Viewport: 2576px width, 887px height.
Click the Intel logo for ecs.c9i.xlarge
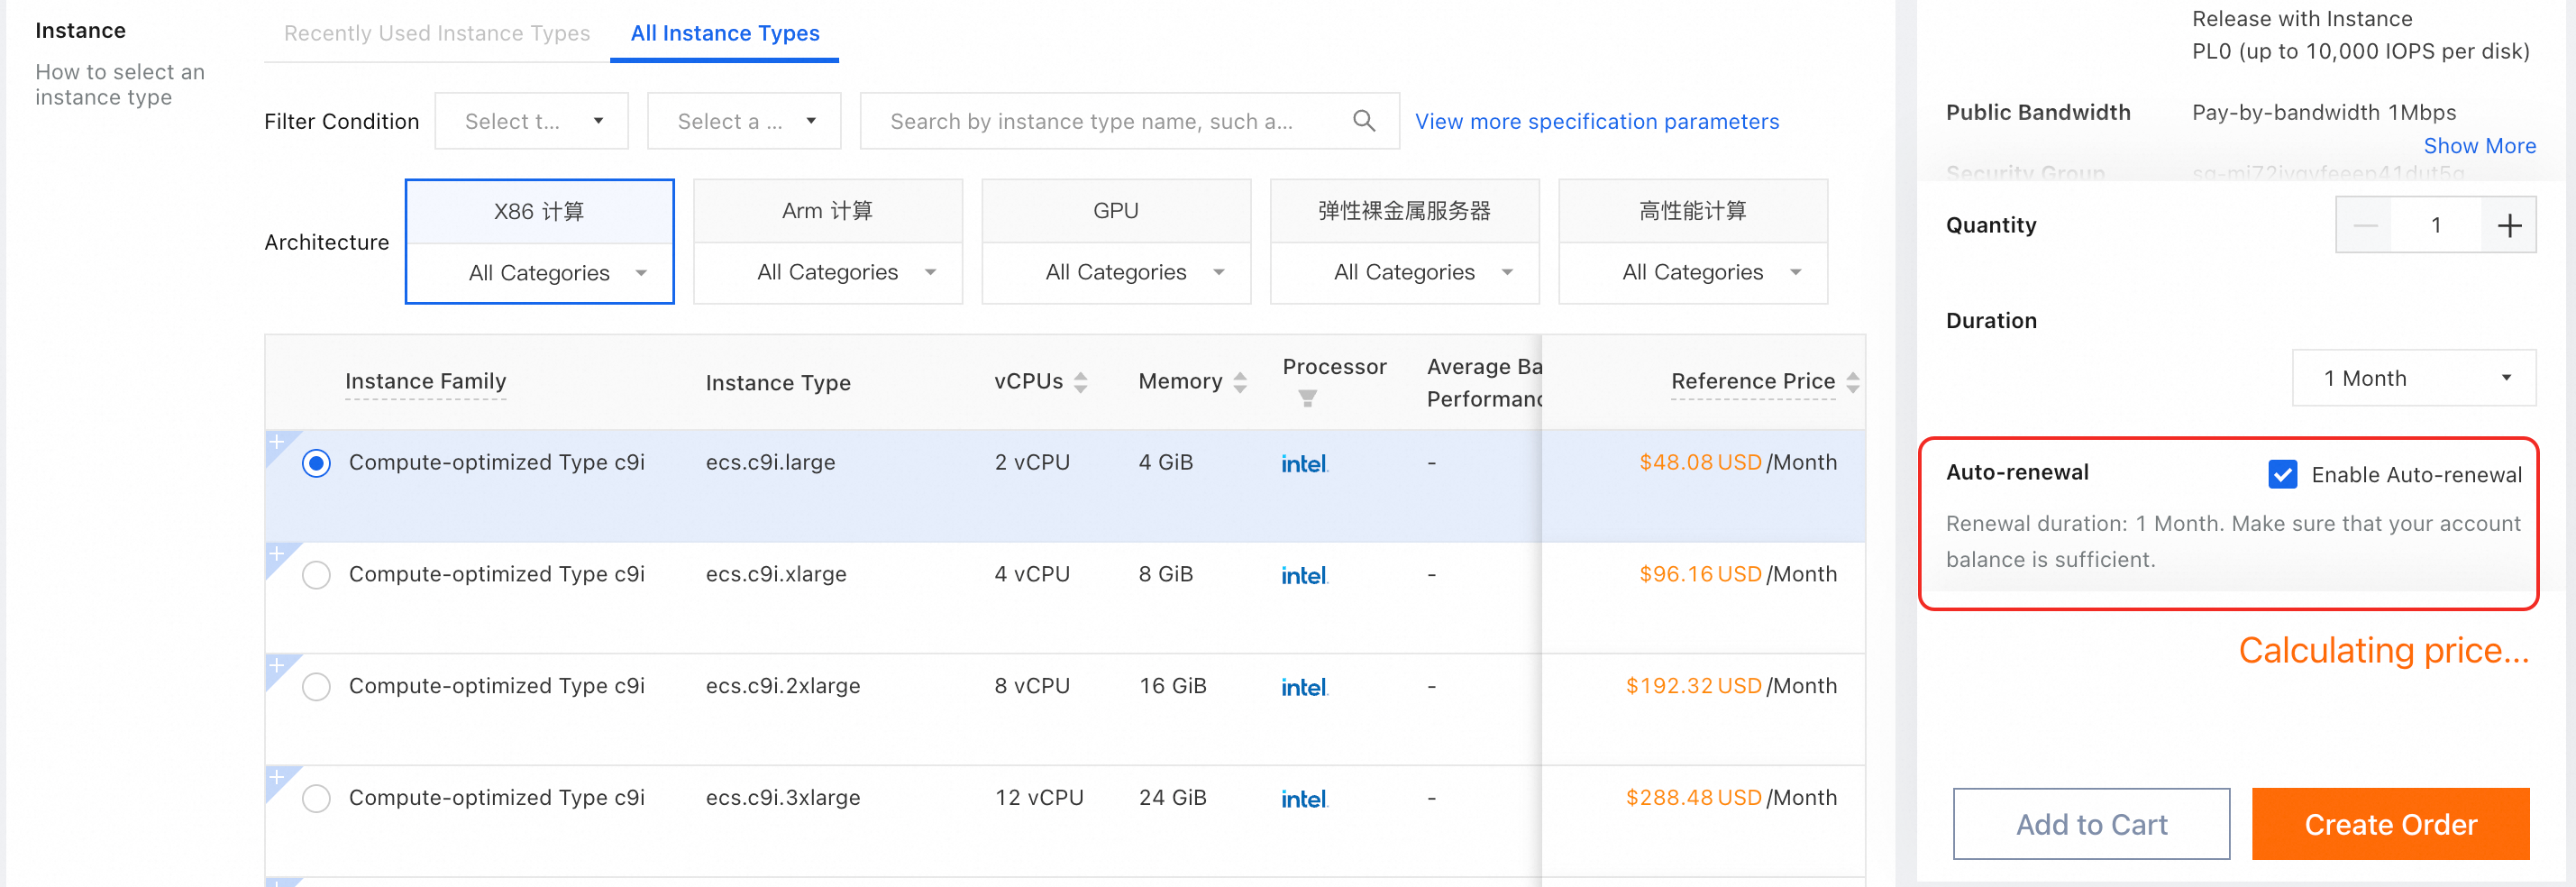pyautogui.click(x=1304, y=575)
